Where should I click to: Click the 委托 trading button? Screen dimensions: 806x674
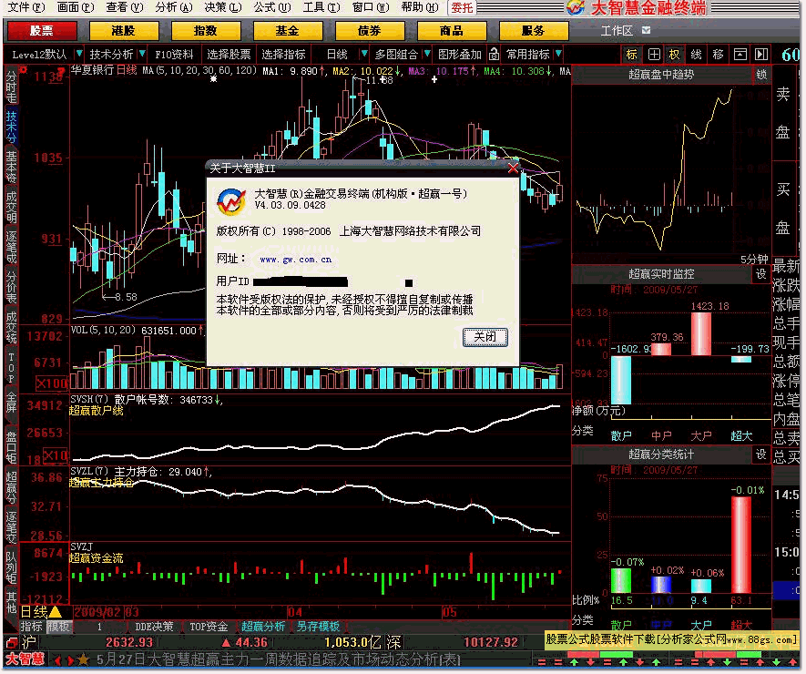[x=462, y=7]
